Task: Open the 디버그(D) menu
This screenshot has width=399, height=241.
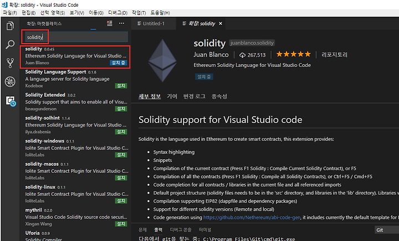Action: 117,13
